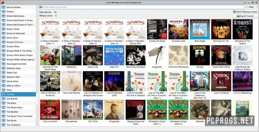
Task: Select A Taste of Strawbs Bonus Disc cover
Action: 136,29
